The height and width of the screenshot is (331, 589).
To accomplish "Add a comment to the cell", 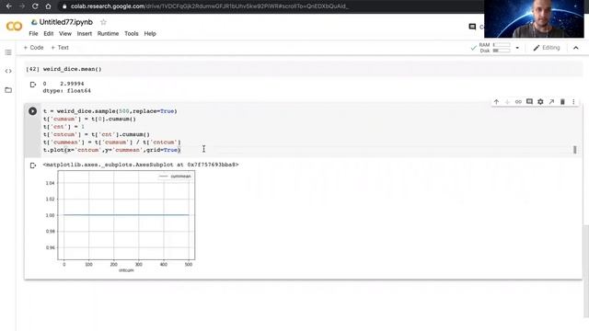I will [x=529, y=102].
